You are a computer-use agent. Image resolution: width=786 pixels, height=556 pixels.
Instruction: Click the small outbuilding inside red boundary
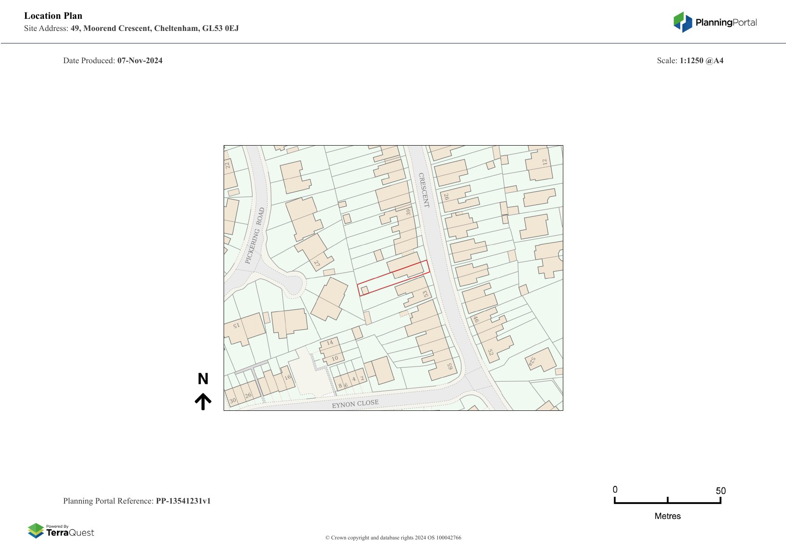[x=365, y=290]
